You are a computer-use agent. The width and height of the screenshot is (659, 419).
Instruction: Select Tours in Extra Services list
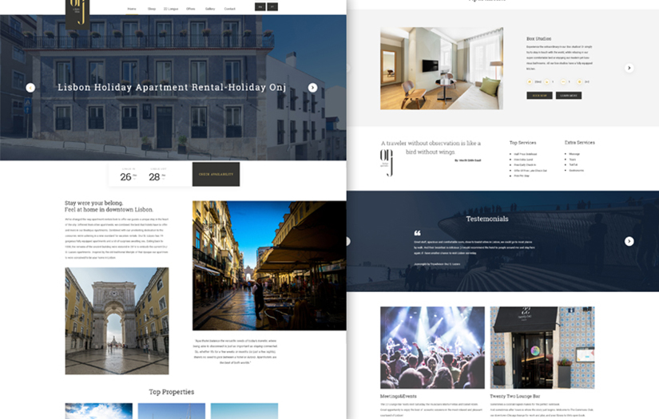pyautogui.click(x=573, y=160)
